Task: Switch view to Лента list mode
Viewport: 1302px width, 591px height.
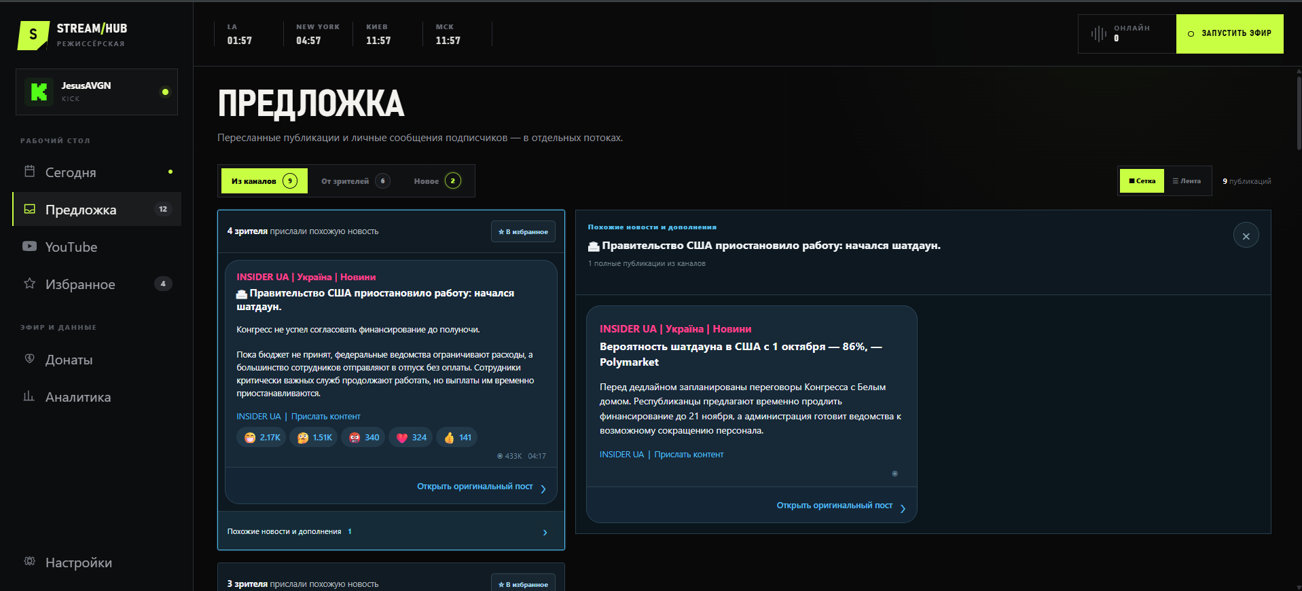Action: point(1187,181)
